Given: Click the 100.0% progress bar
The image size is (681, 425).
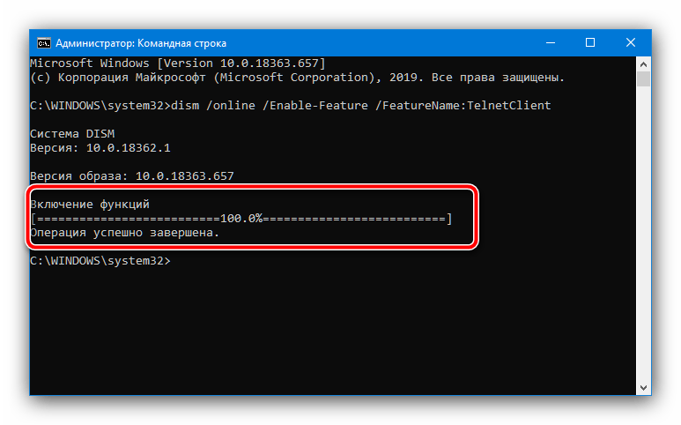Looking at the screenshot, I should point(241,218).
